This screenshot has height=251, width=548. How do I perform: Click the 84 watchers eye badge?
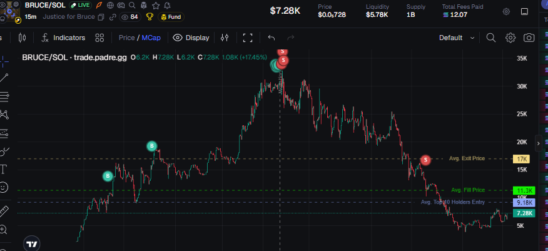pyautogui.click(x=129, y=17)
